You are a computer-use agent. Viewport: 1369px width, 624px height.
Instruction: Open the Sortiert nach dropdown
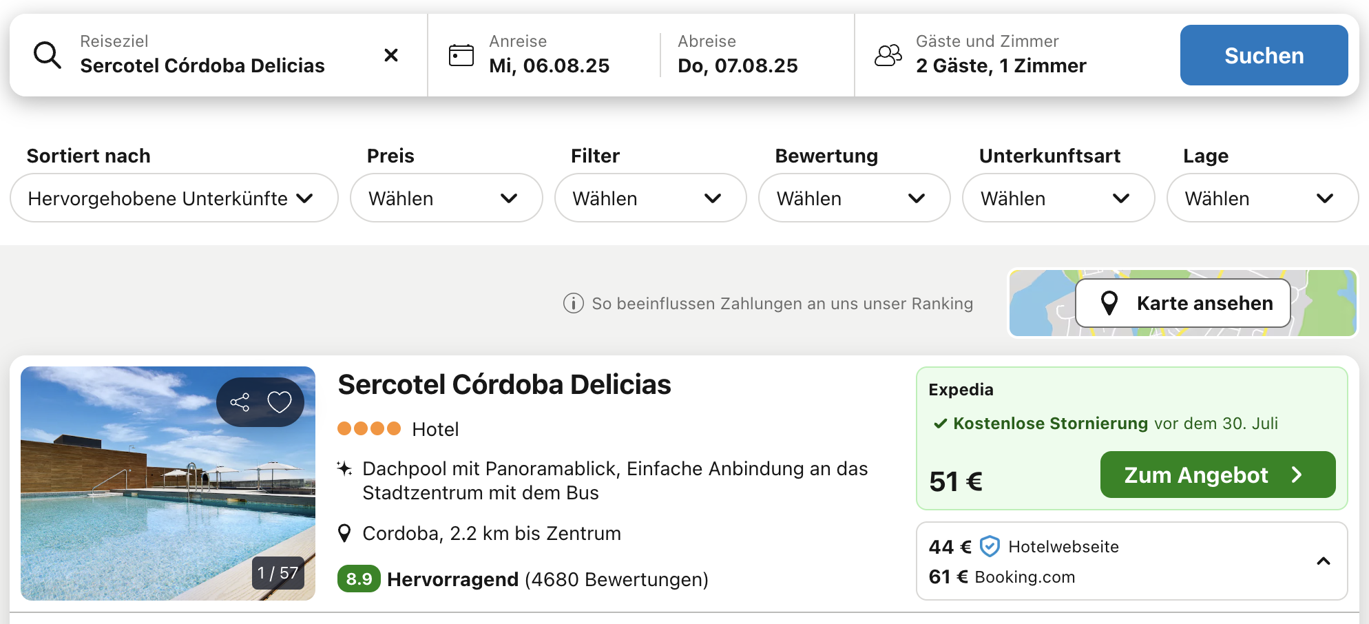point(174,198)
